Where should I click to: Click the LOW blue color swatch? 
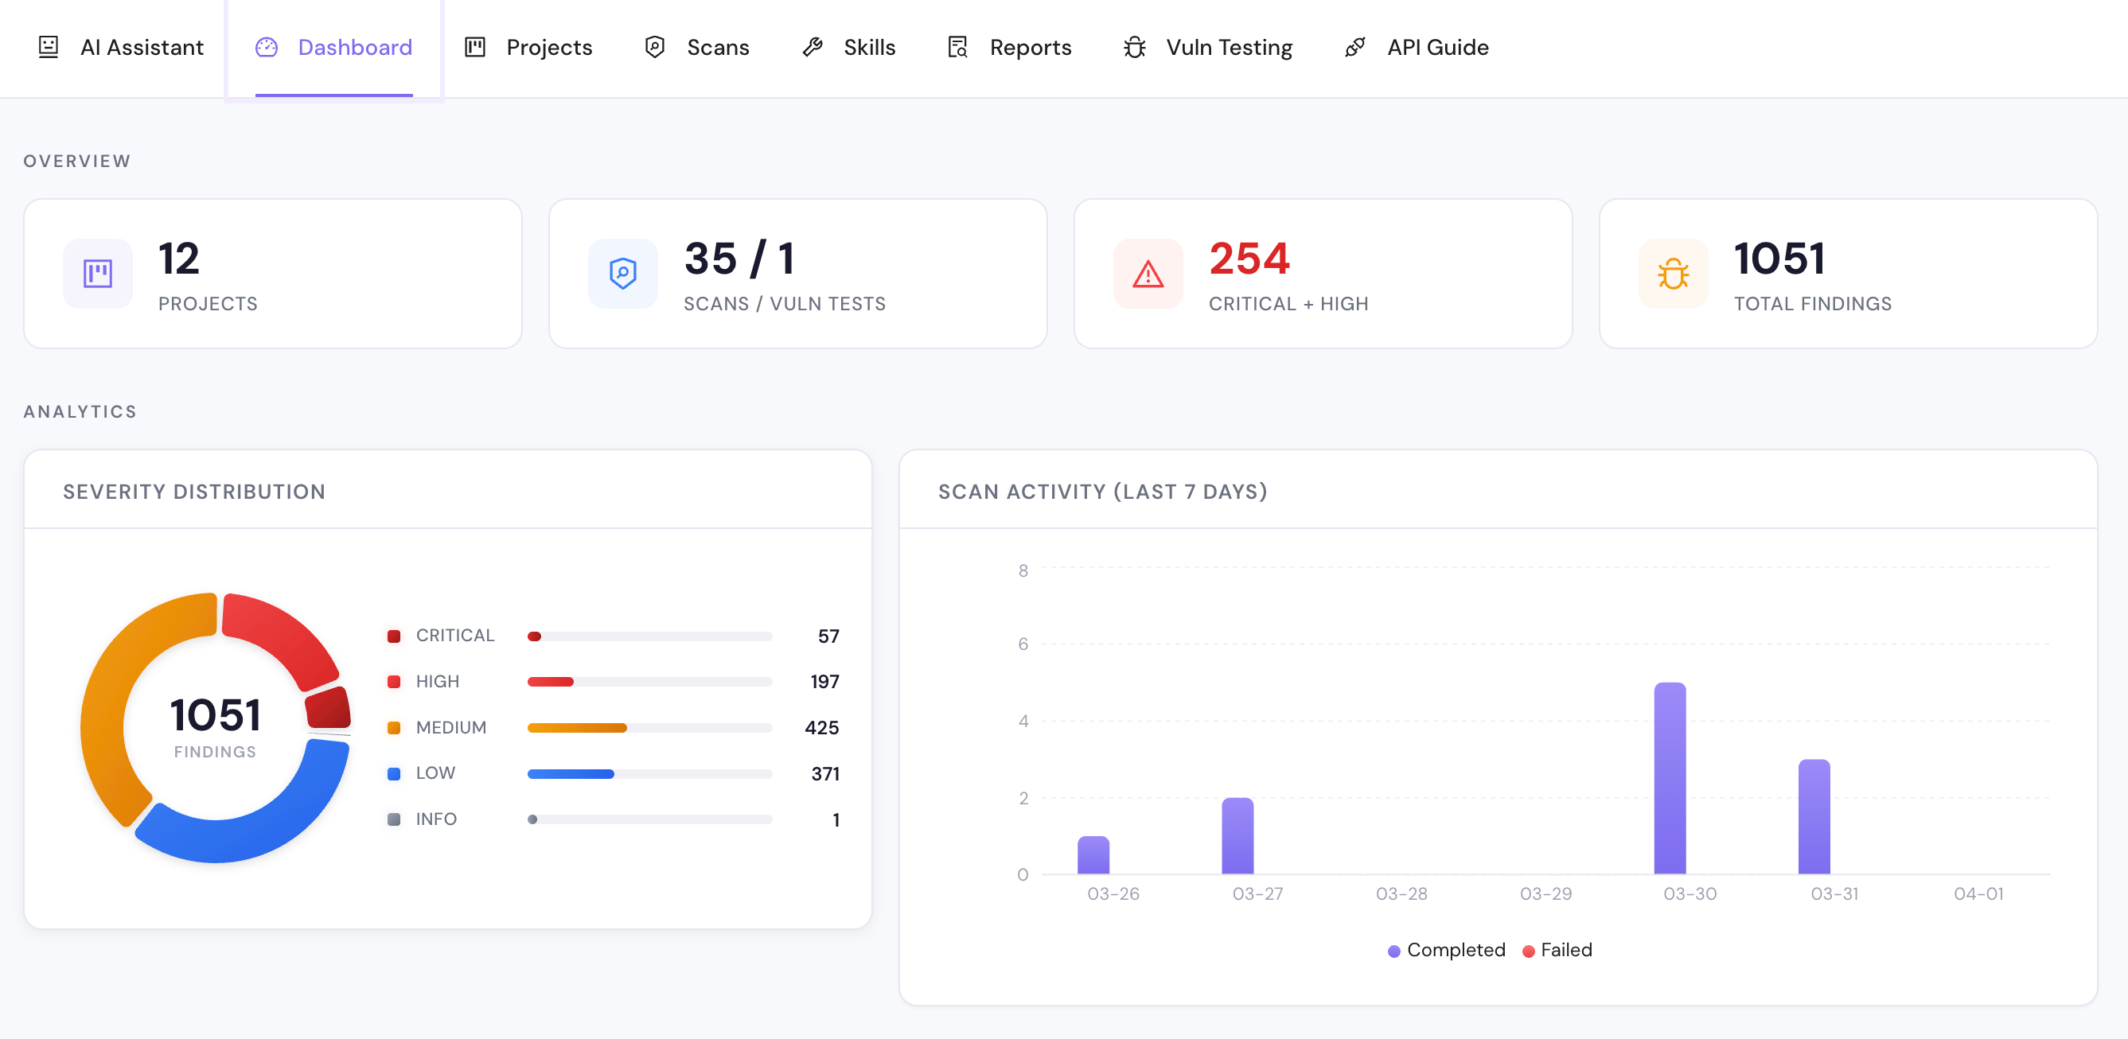(394, 774)
